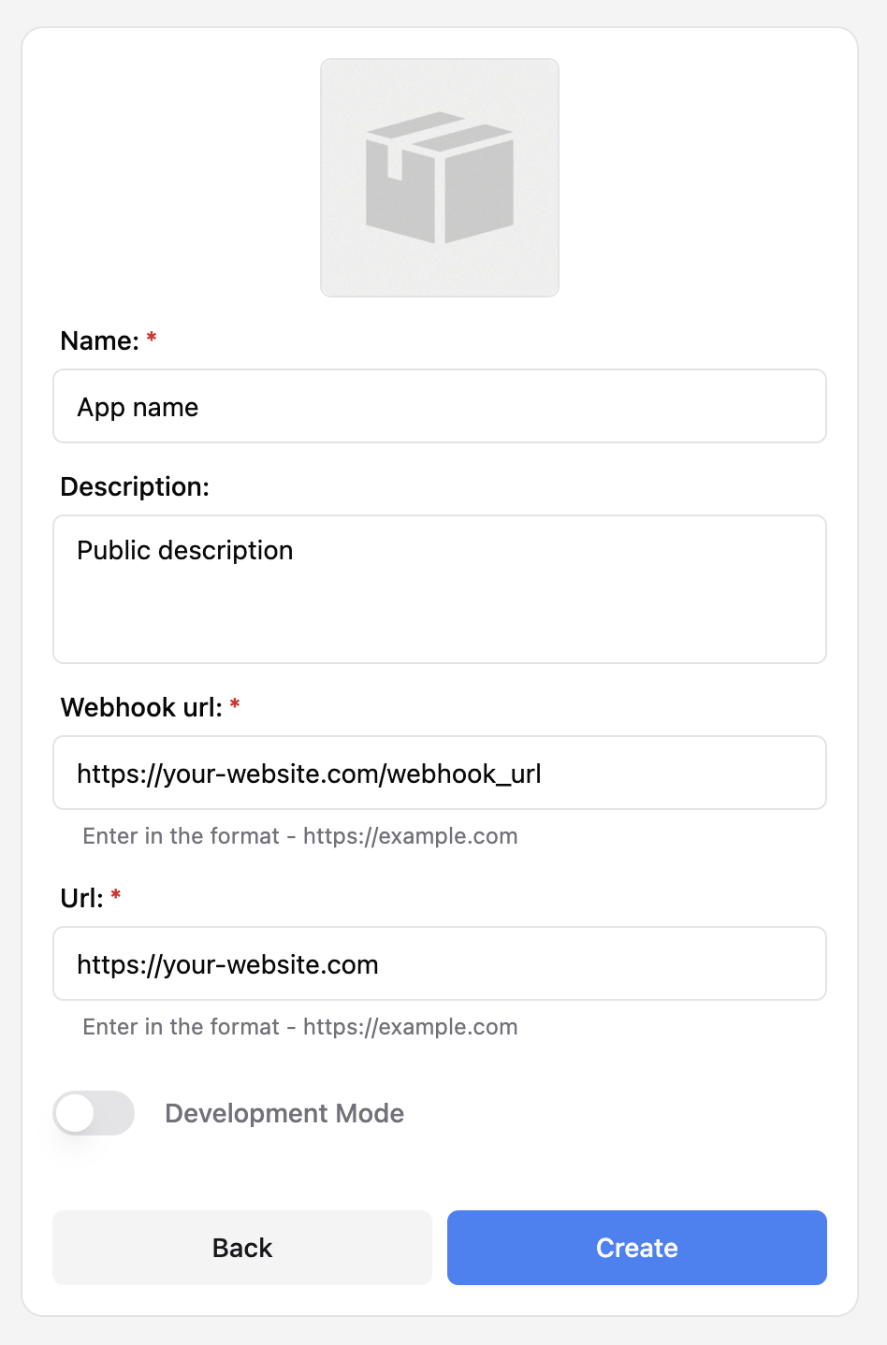The image size is (887, 1345).
Task: Click the format hint under the Url field
Action: click(300, 1027)
